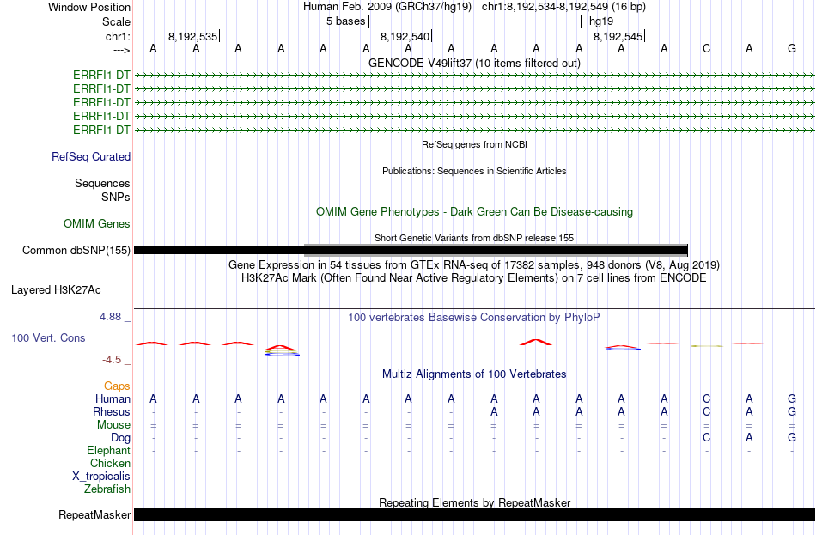The height and width of the screenshot is (535, 816).
Task: Click position marker 8,192,545
Action: (x=618, y=36)
